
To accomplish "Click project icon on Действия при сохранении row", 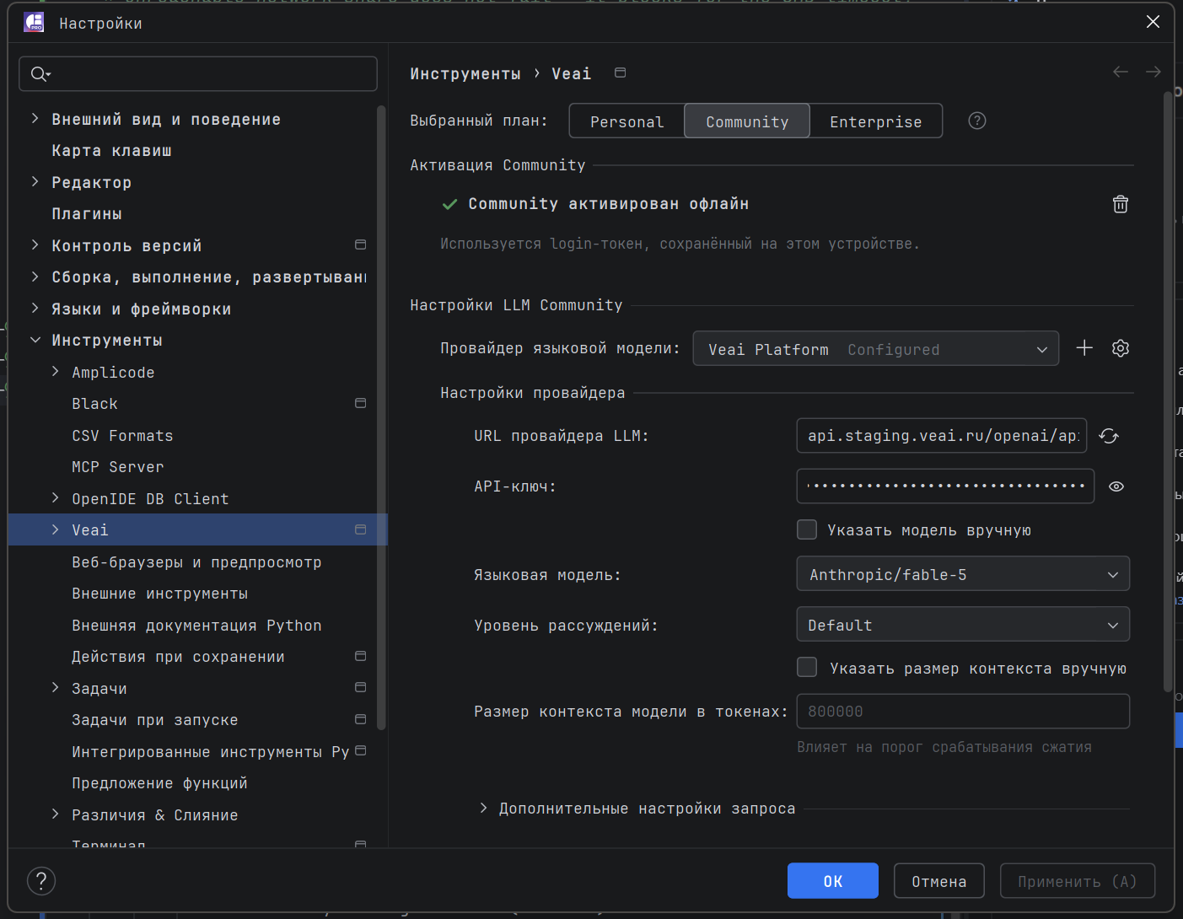I will [360, 656].
